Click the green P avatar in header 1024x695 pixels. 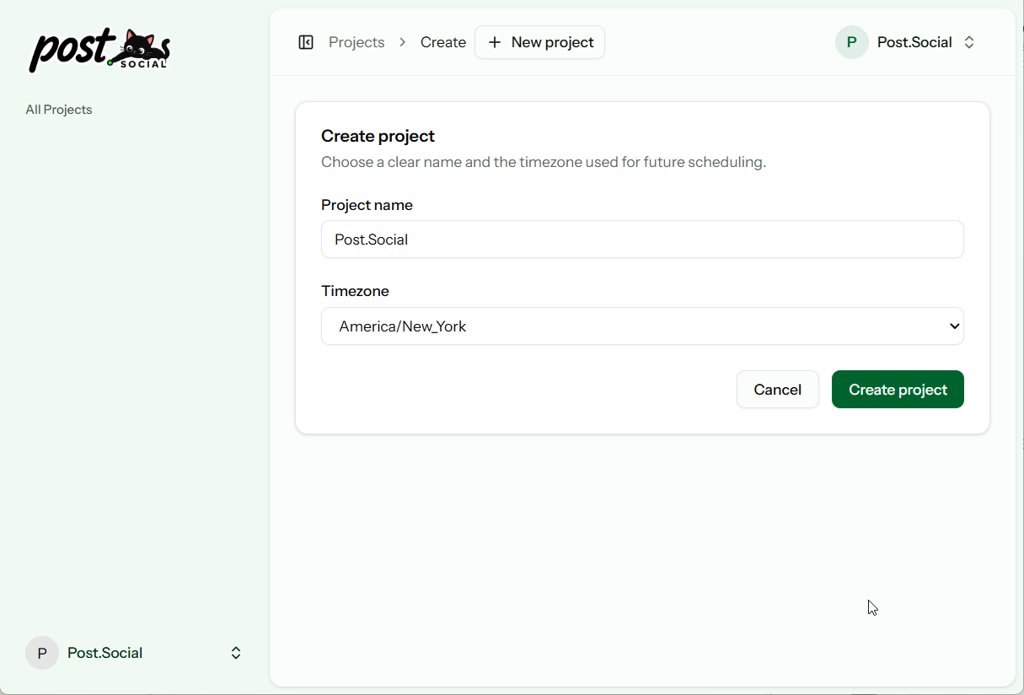(852, 42)
